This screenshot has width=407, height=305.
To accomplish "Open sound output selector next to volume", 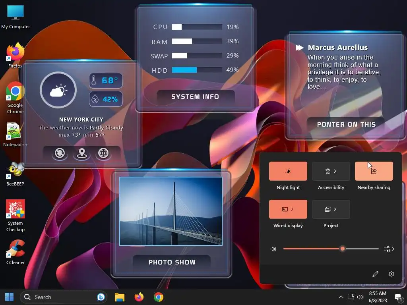I will pyautogui.click(x=389, y=249).
